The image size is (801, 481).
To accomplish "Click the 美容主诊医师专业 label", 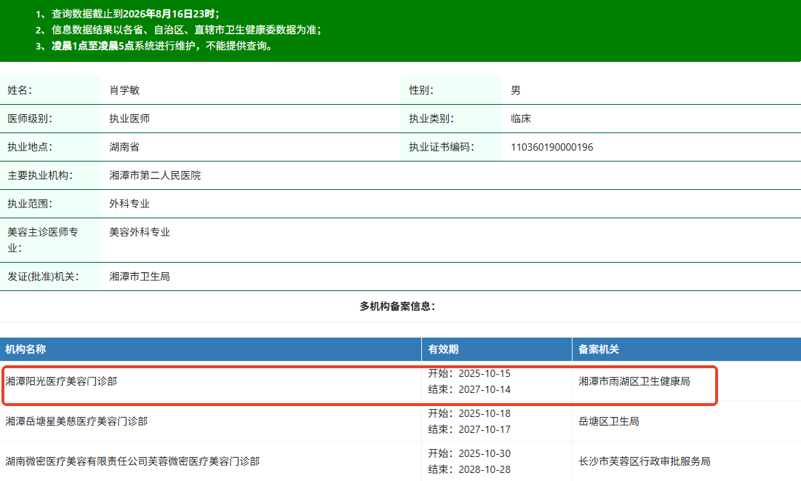I will 42,240.
